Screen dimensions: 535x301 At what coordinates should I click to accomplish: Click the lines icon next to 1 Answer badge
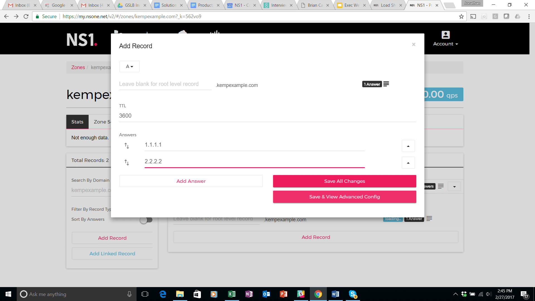click(x=386, y=84)
